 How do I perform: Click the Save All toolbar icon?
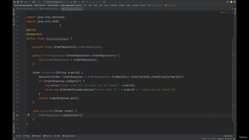(x=18, y=2)
